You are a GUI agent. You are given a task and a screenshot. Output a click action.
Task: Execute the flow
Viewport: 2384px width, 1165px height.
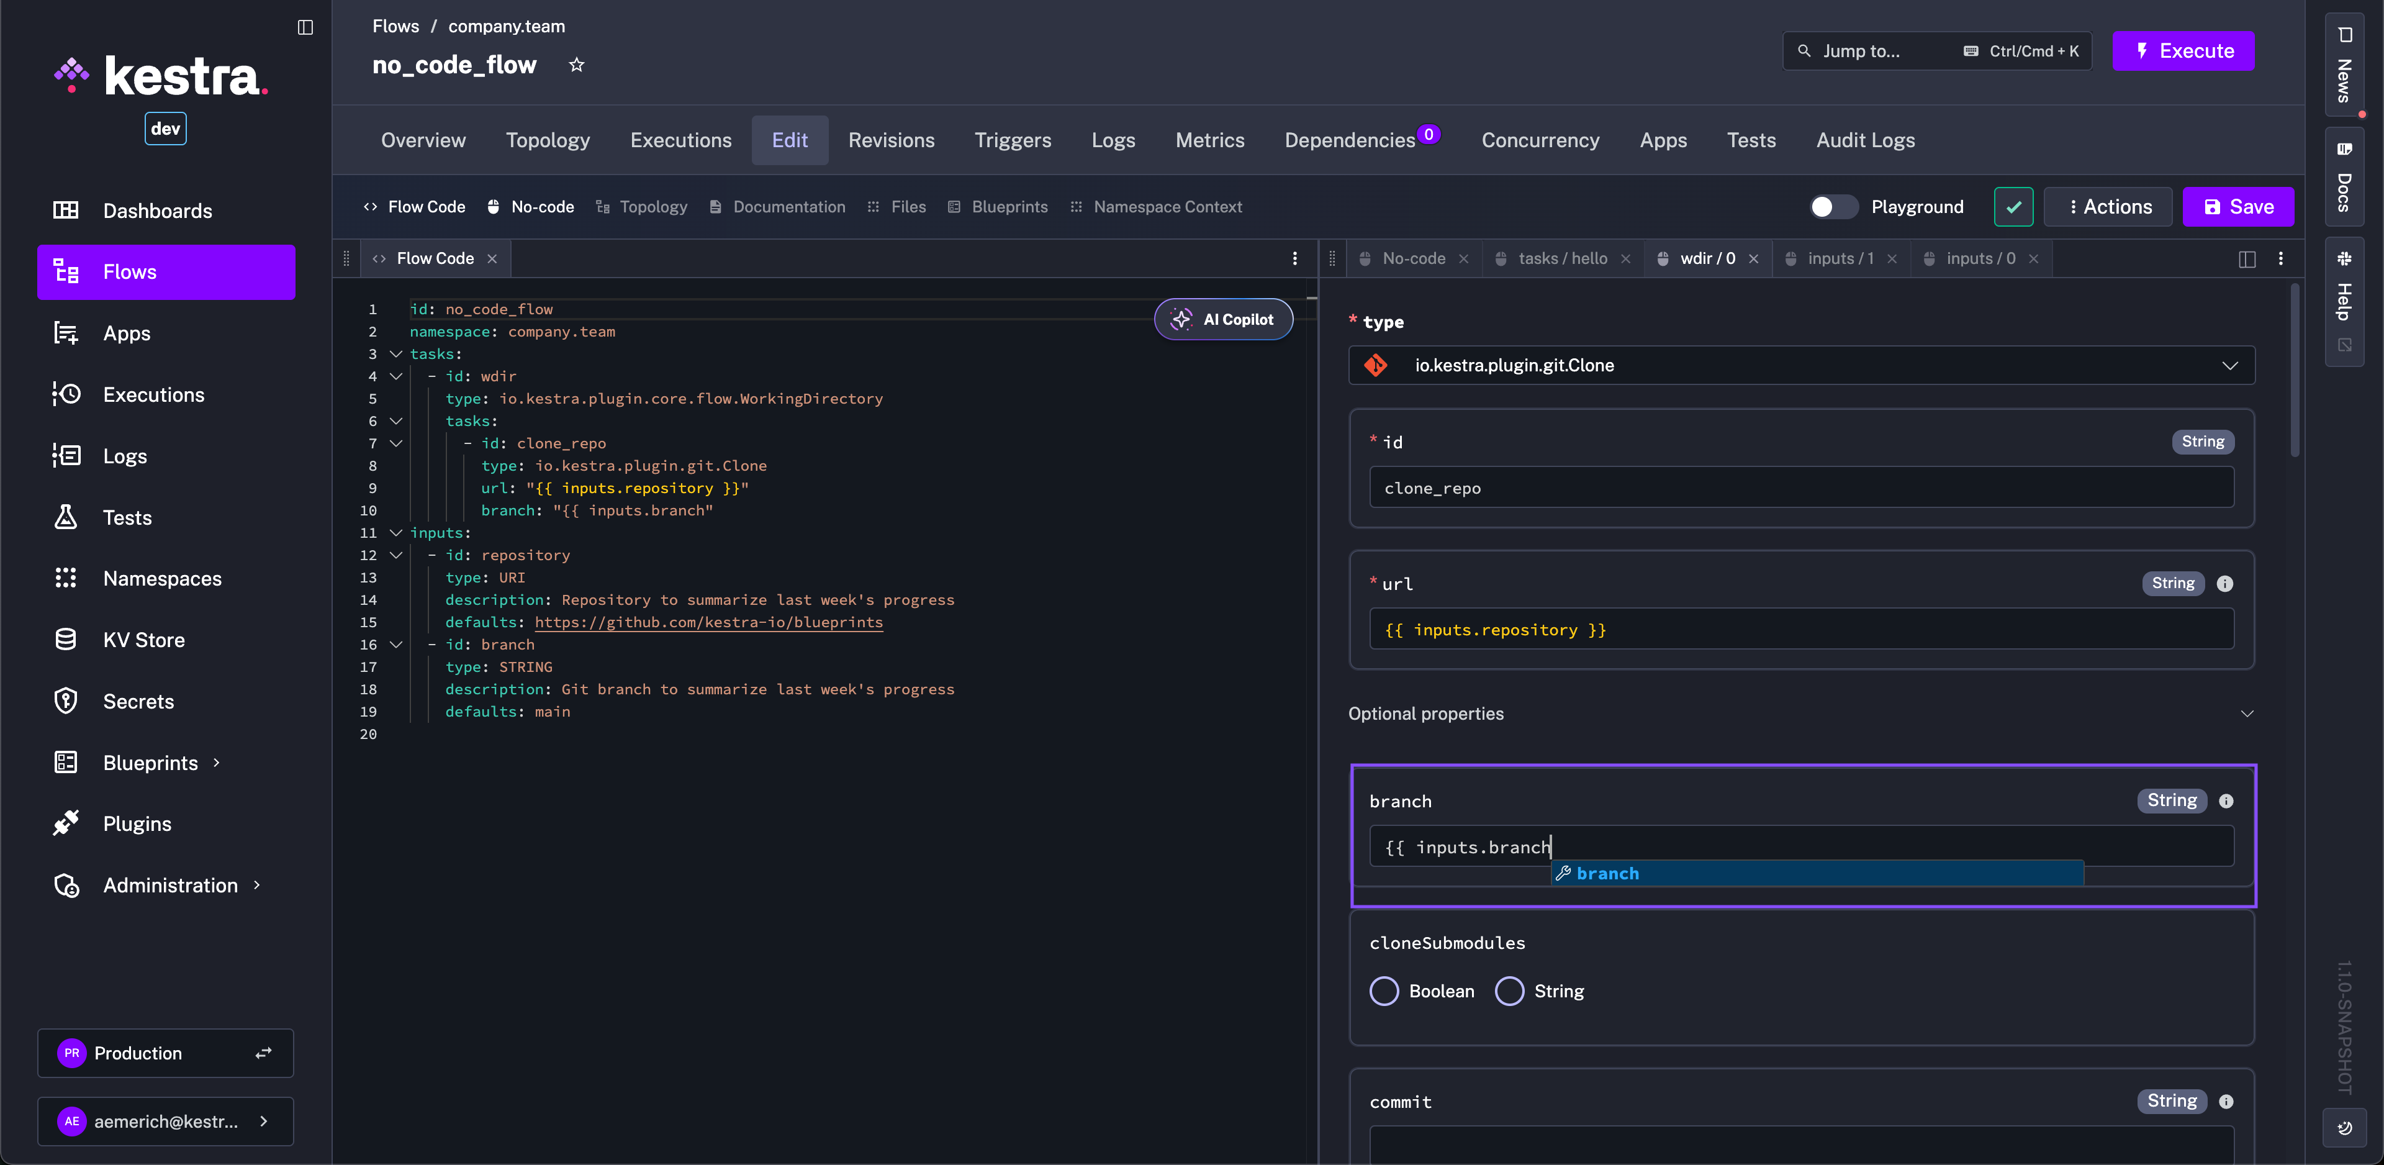[2183, 51]
